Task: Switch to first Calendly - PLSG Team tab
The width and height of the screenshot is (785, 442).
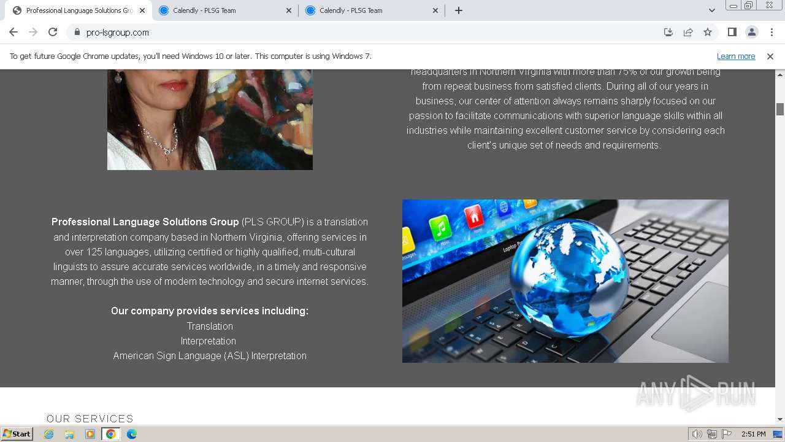Action: click(x=224, y=10)
